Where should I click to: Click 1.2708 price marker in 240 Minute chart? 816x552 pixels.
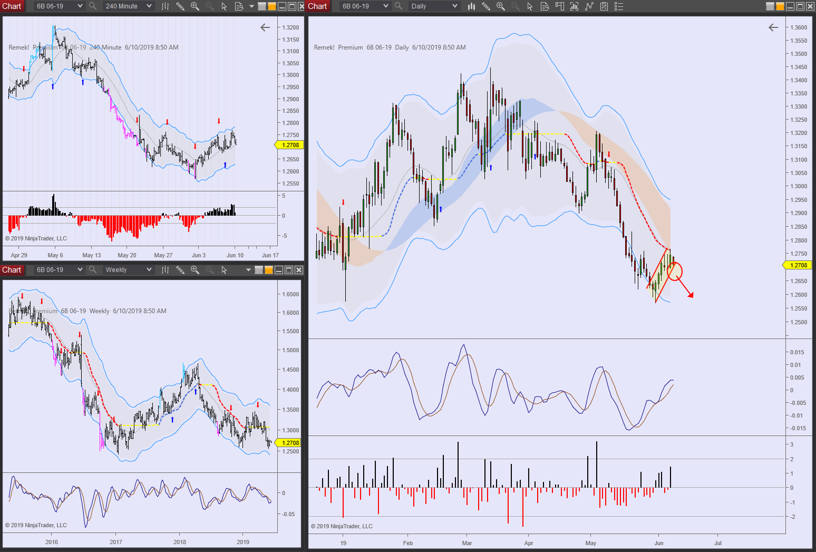click(289, 145)
